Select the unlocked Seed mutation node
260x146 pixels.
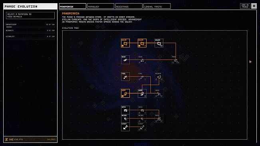point(125,60)
